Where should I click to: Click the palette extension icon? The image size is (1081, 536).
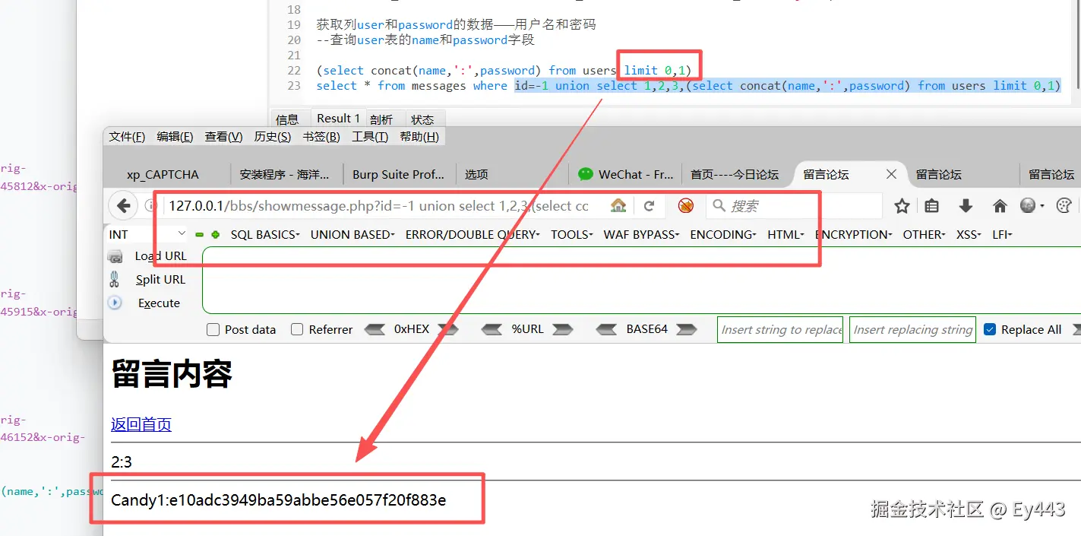pos(1064,206)
